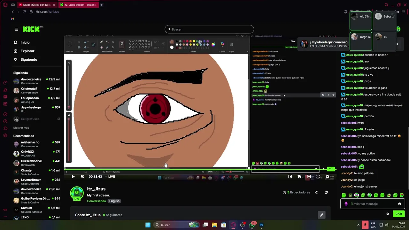Select white secondary color in Paint
The height and width of the screenshot is (230, 409).
tap(172, 47)
